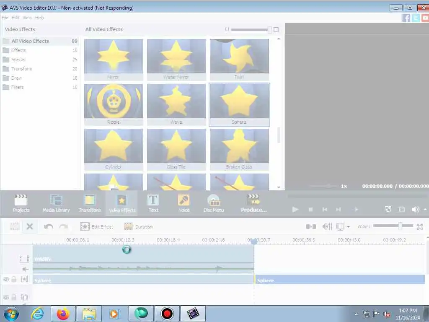The height and width of the screenshot is (322, 429).
Task: Click the Redo arrow icon
Action: (64, 226)
